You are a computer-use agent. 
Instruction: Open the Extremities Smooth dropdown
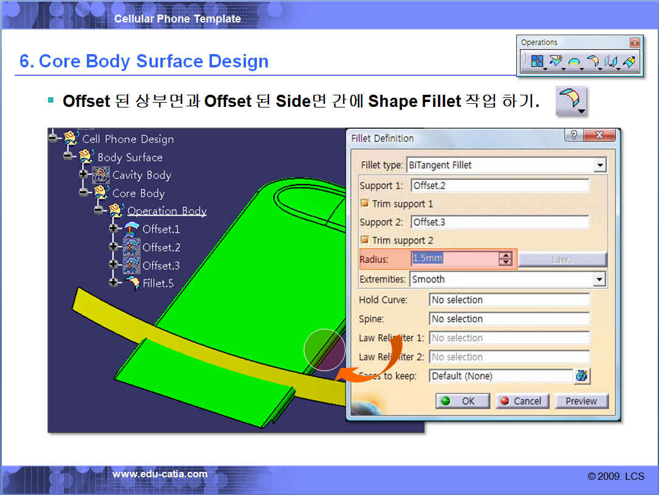click(x=599, y=279)
